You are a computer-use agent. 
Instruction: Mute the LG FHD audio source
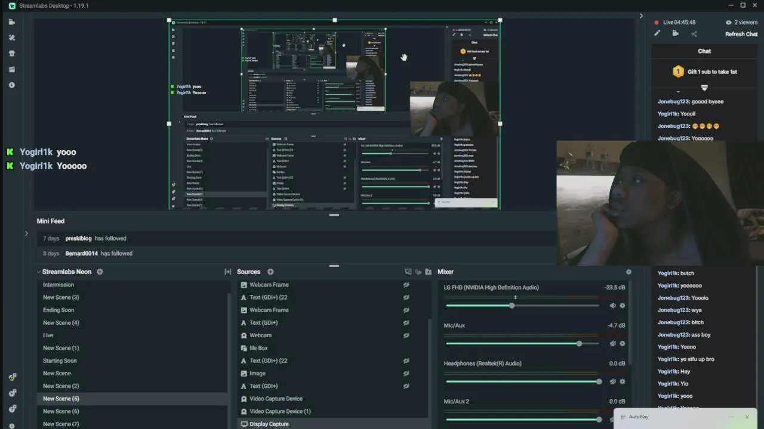click(612, 306)
